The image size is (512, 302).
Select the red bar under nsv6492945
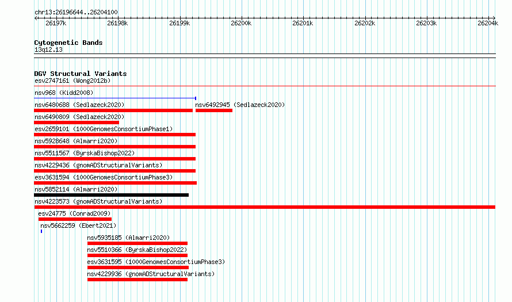(214, 110)
